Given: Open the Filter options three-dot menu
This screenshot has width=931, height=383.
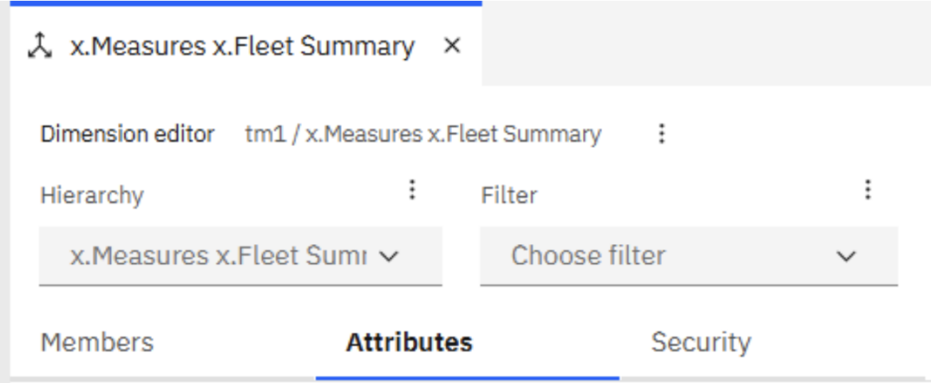Looking at the screenshot, I should point(867,190).
